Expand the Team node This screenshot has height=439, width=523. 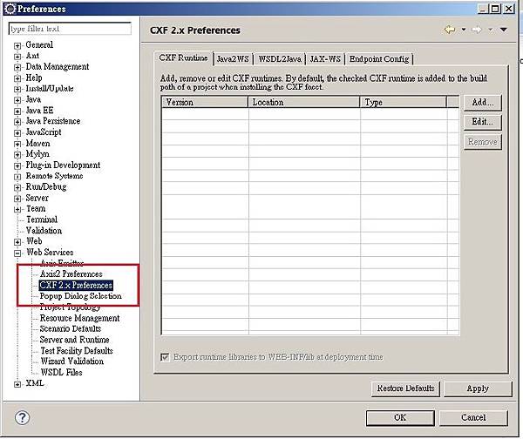click(x=17, y=209)
